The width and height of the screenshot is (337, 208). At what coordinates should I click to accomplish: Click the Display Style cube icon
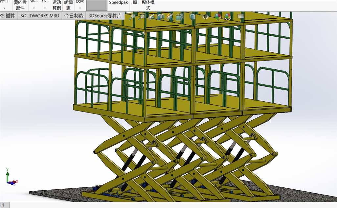coord(192,17)
